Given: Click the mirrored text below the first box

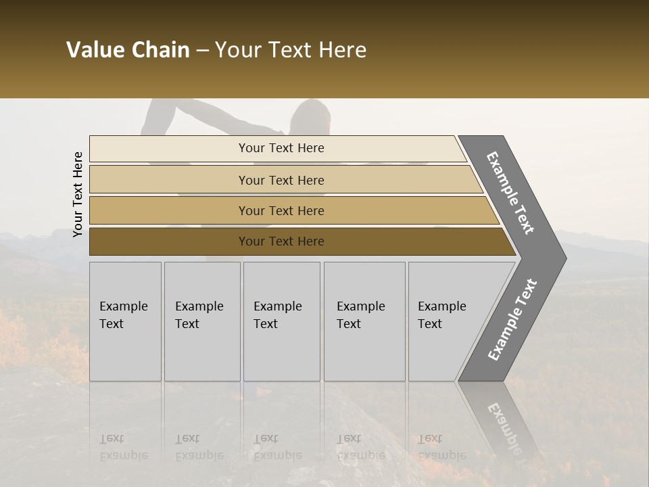Looking at the screenshot, I should pos(124,446).
